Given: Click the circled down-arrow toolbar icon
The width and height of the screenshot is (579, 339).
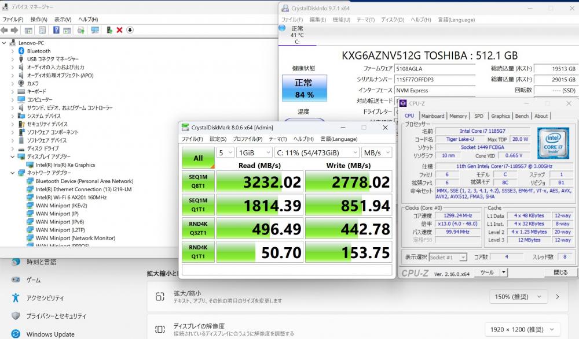Looking at the screenshot, I should (x=130, y=30).
